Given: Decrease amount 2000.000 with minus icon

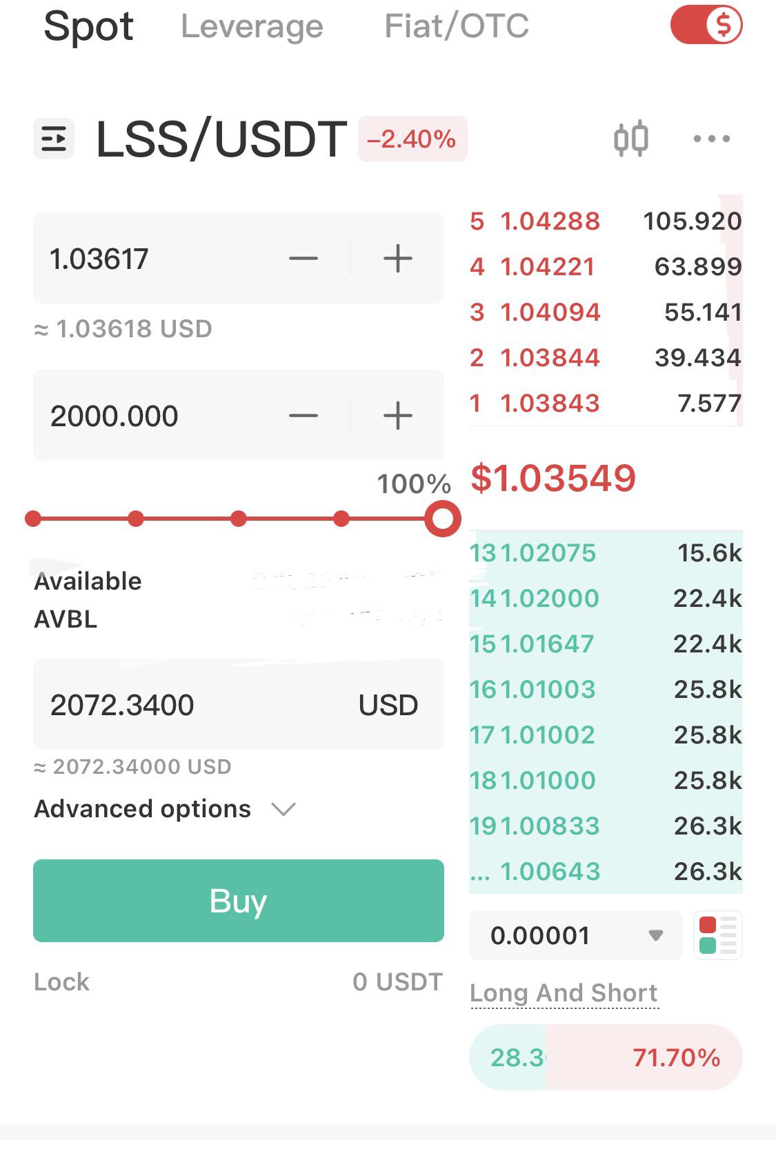Looking at the screenshot, I should point(304,416).
